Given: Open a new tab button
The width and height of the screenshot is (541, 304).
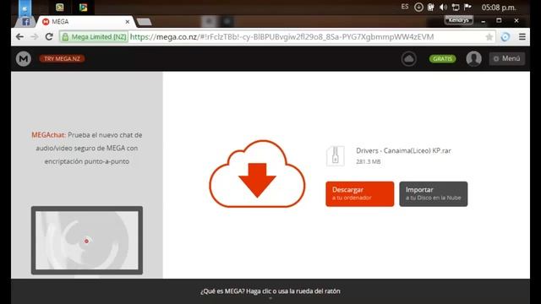Looking at the screenshot, I should (x=145, y=23).
